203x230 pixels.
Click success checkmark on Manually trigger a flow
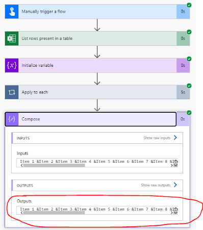pos(189,5)
